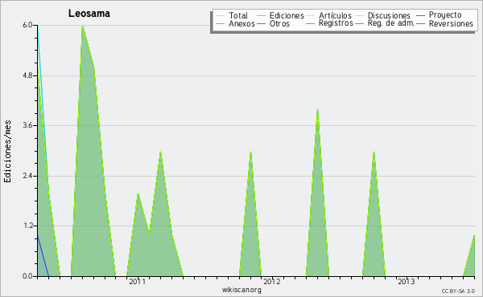Click the chart title Leosama

pyautogui.click(x=89, y=14)
